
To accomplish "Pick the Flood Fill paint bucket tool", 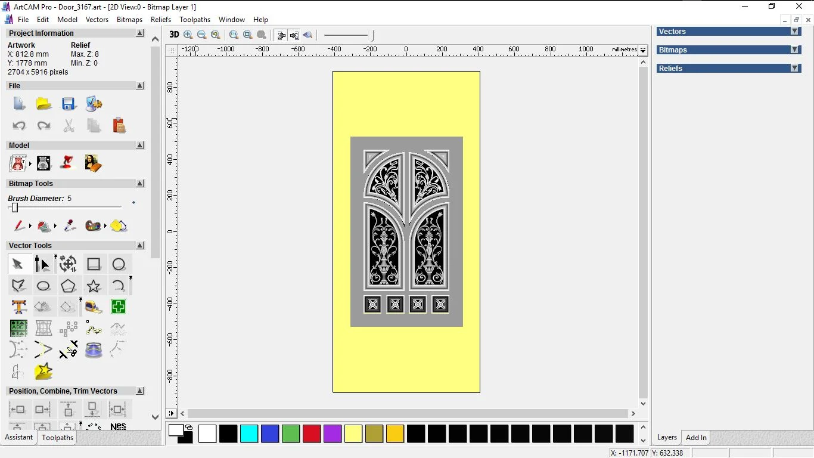I will point(44,226).
